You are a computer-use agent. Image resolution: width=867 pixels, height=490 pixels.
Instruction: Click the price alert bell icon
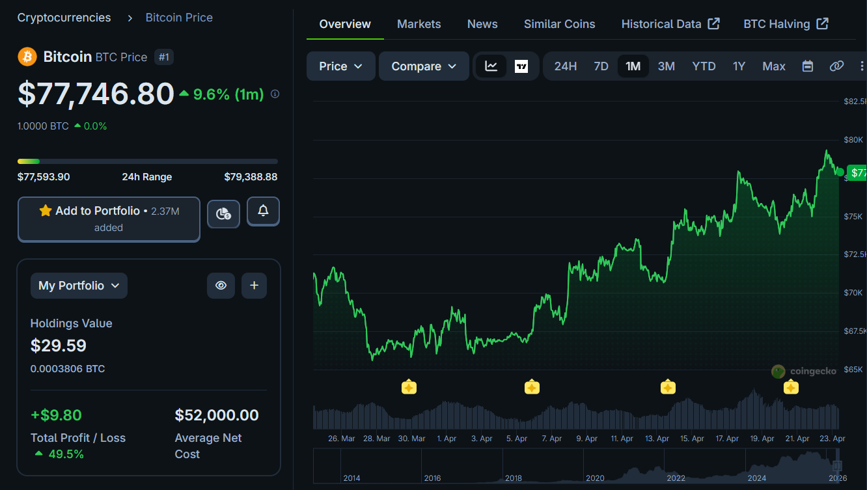click(263, 211)
